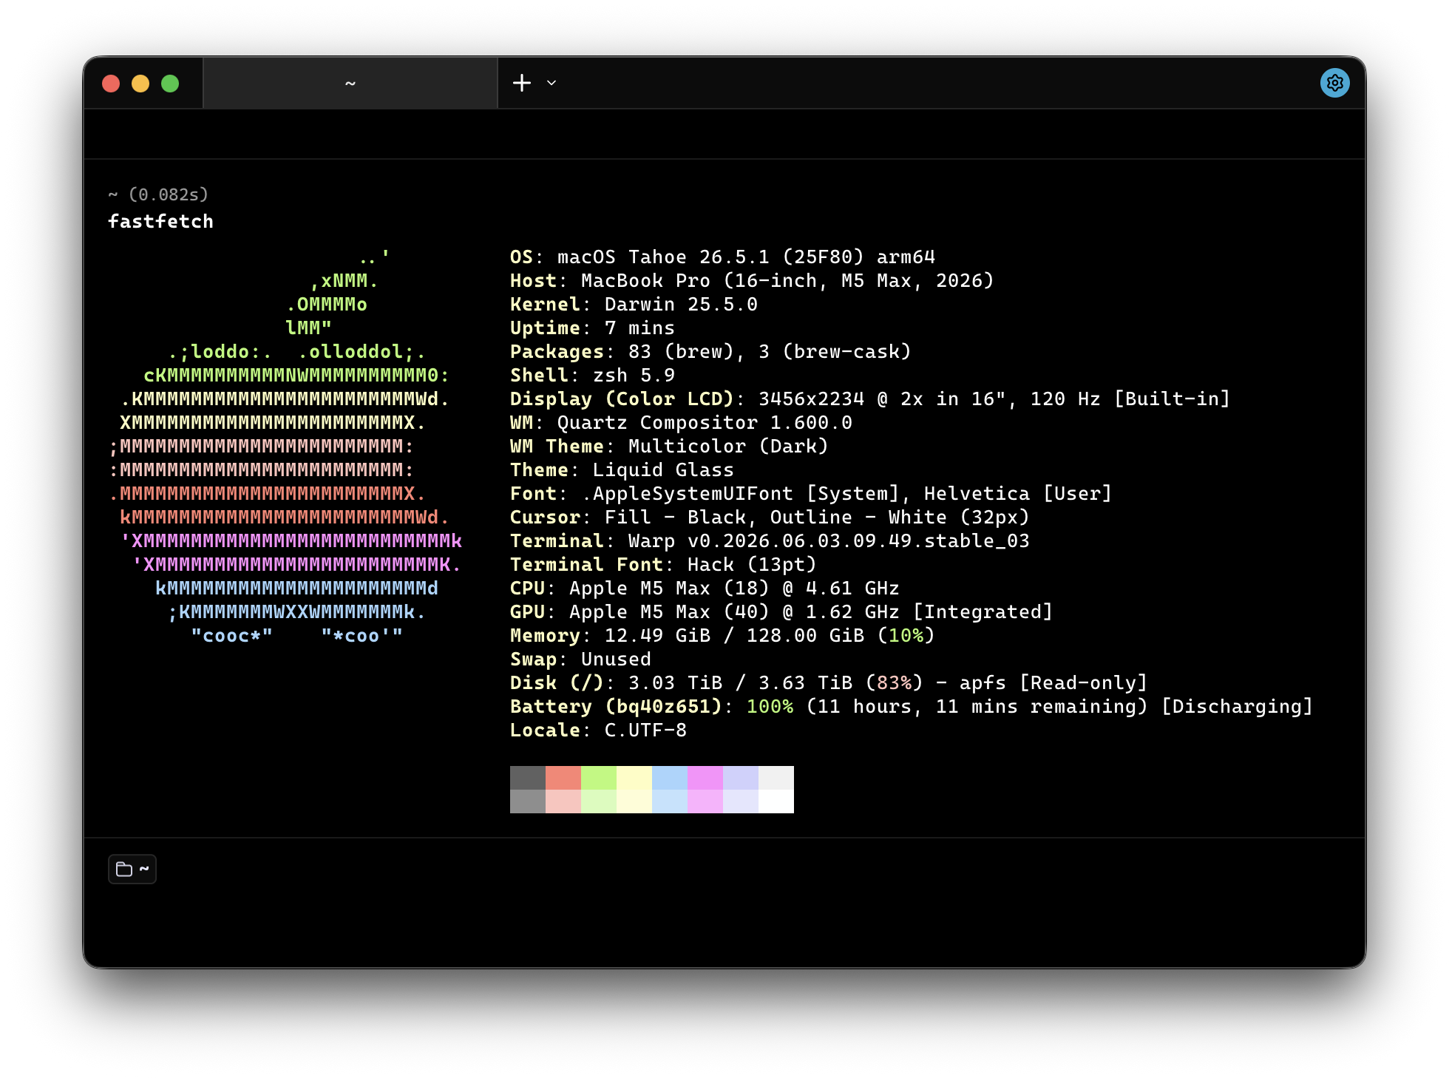The image size is (1449, 1078).
Task: Click 'Disk (/): 3.03 TiB' line
Action: tap(829, 682)
